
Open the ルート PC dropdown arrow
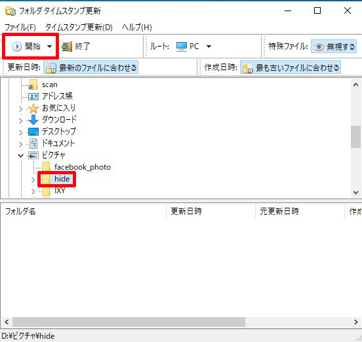[209, 47]
